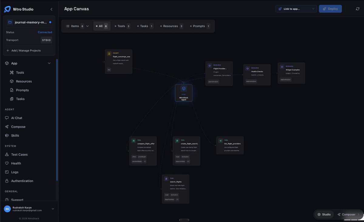Expand +11 parameters on search_flights node

[177, 200]
